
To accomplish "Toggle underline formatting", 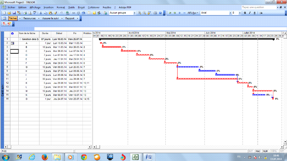I will [255, 13].
